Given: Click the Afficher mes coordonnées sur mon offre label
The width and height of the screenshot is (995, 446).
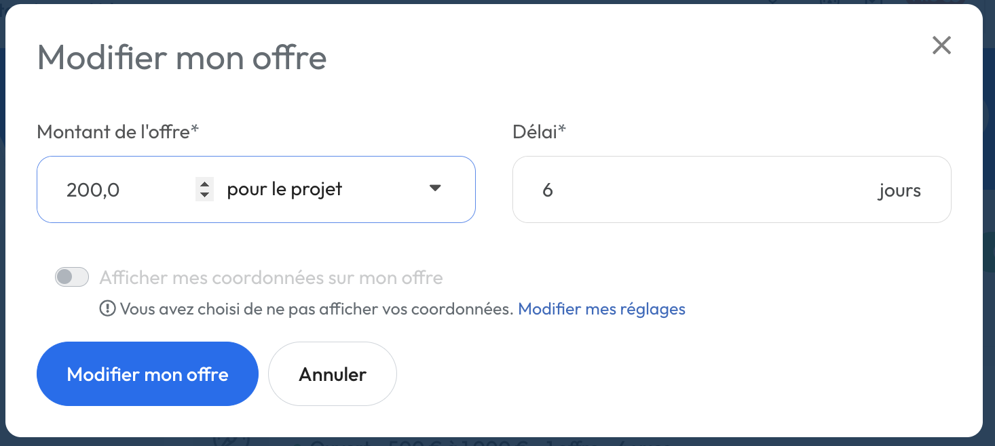Looking at the screenshot, I should pos(271,278).
